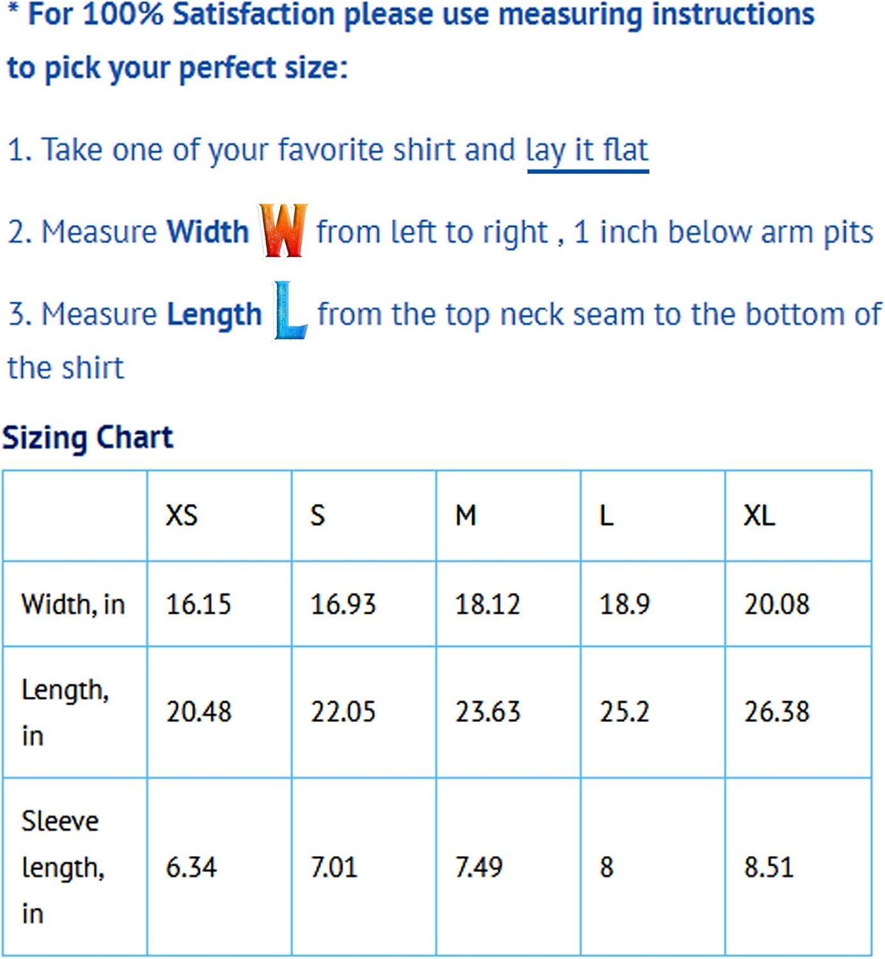Image resolution: width=885 pixels, height=959 pixels.
Task: Click the orange W width icon
Action: point(283,231)
